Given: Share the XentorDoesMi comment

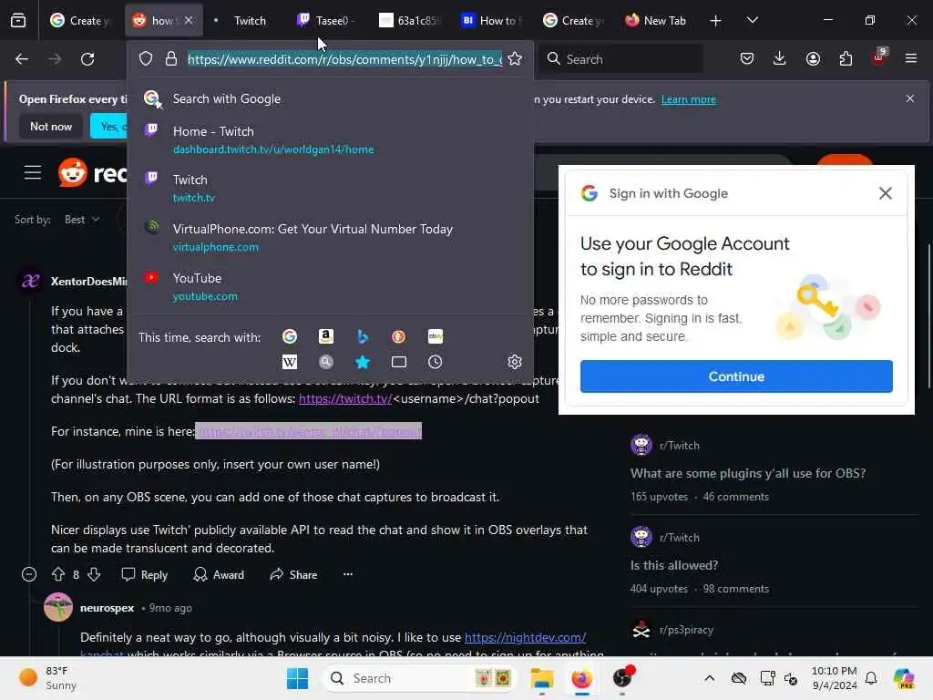Looking at the screenshot, I should point(293,574).
